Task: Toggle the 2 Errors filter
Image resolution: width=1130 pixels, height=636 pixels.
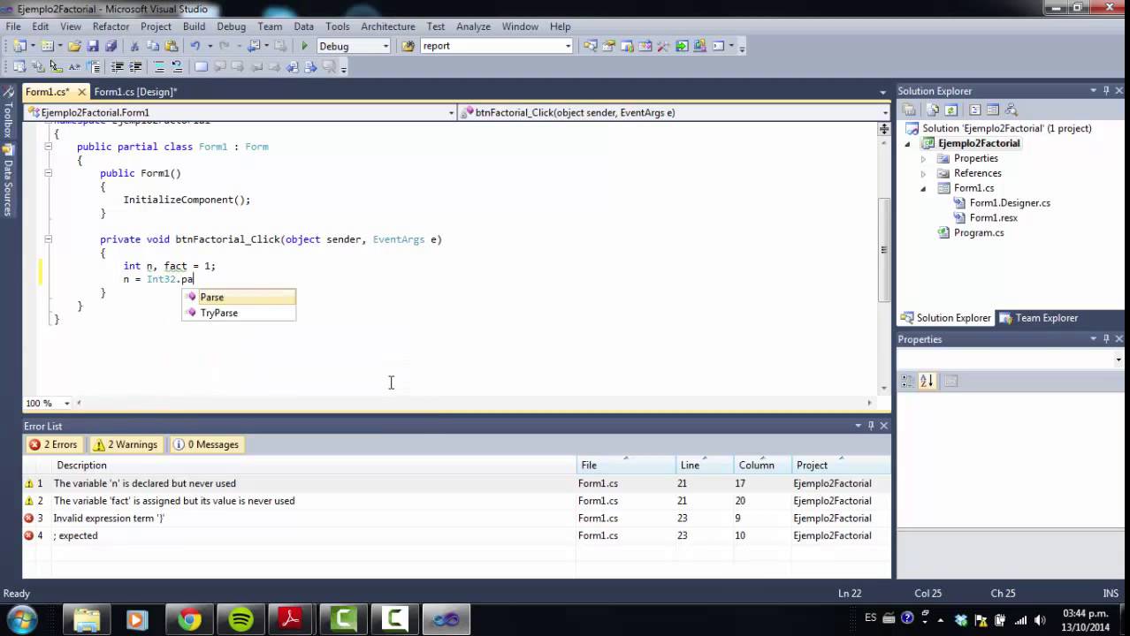Action: pyautogui.click(x=53, y=444)
